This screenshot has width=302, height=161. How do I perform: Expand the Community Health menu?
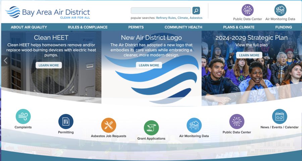pyautogui.click(x=183, y=27)
